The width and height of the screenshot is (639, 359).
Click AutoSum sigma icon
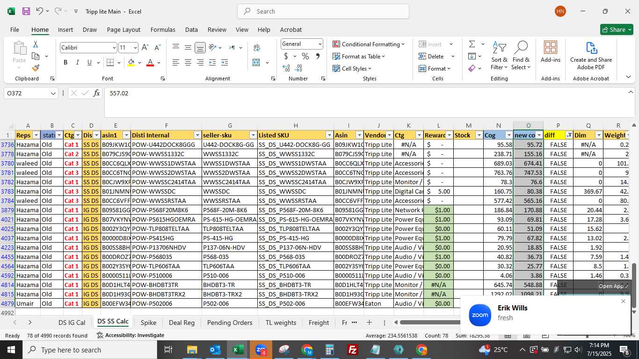point(472,44)
